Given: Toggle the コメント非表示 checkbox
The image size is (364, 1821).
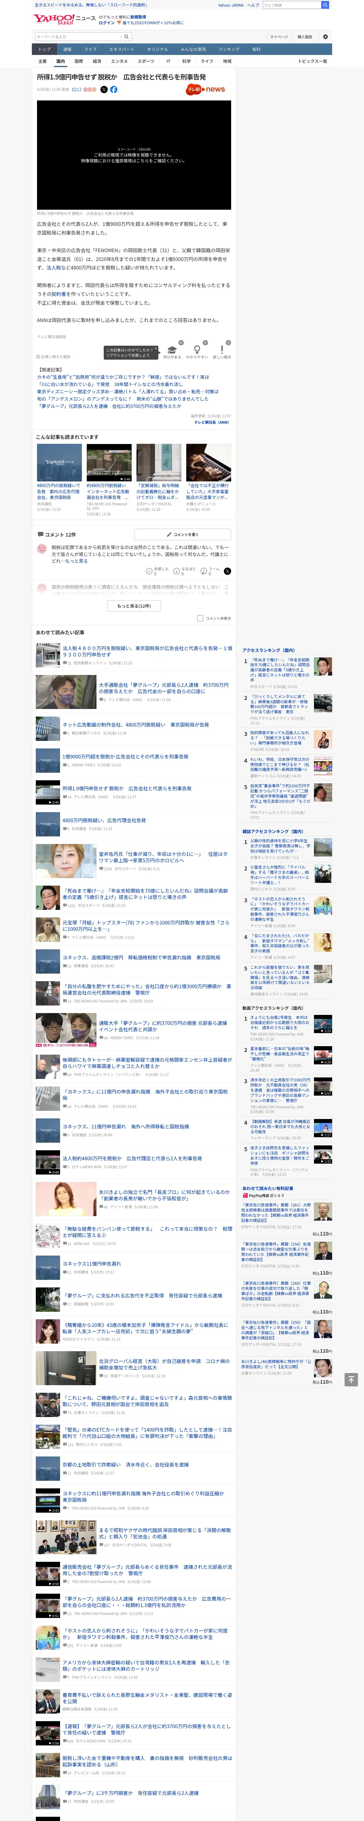Looking at the screenshot, I should [x=200, y=618].
